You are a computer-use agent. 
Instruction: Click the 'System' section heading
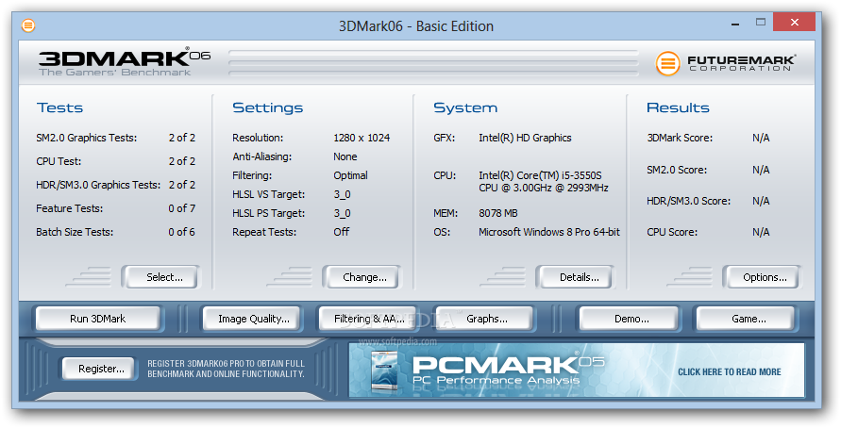[465, 107]
